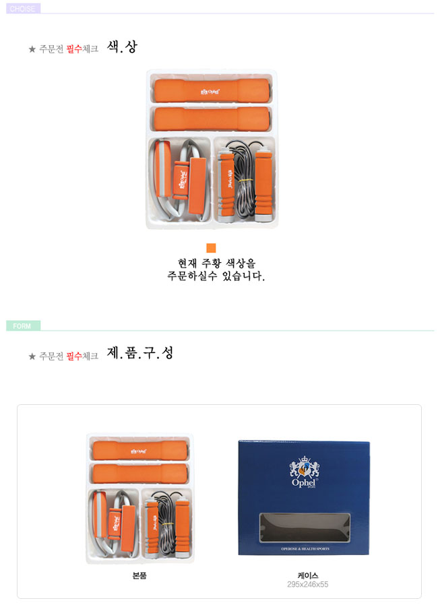The height and width of the screenshot is (607, 438).
Task: Click the star icon beside 제.품.구.성 heading
Action: click(x=32, y=356)
